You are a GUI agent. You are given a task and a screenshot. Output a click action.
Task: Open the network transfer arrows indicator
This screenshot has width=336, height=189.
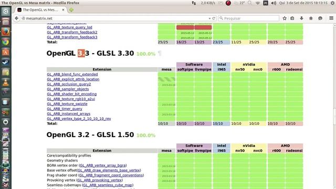(194, 3)
